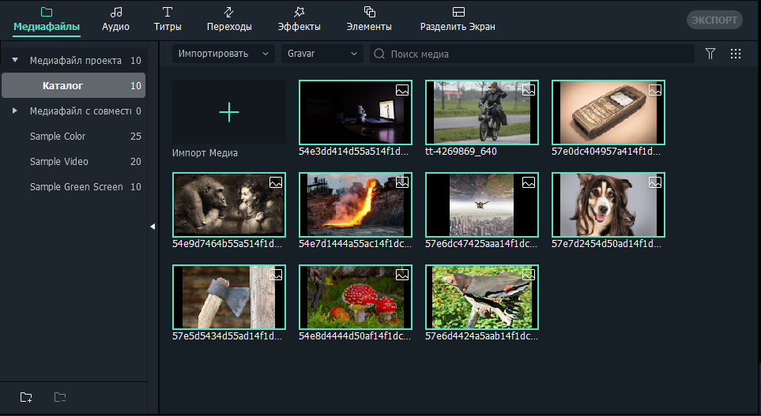Open the Титры tab
The image size is (761, 416).
tap(168, 20)
